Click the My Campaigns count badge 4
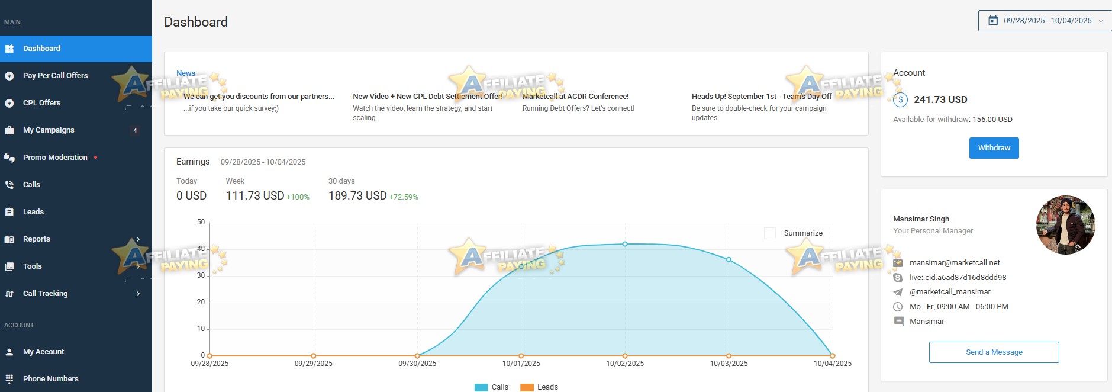 coord(135,130)
